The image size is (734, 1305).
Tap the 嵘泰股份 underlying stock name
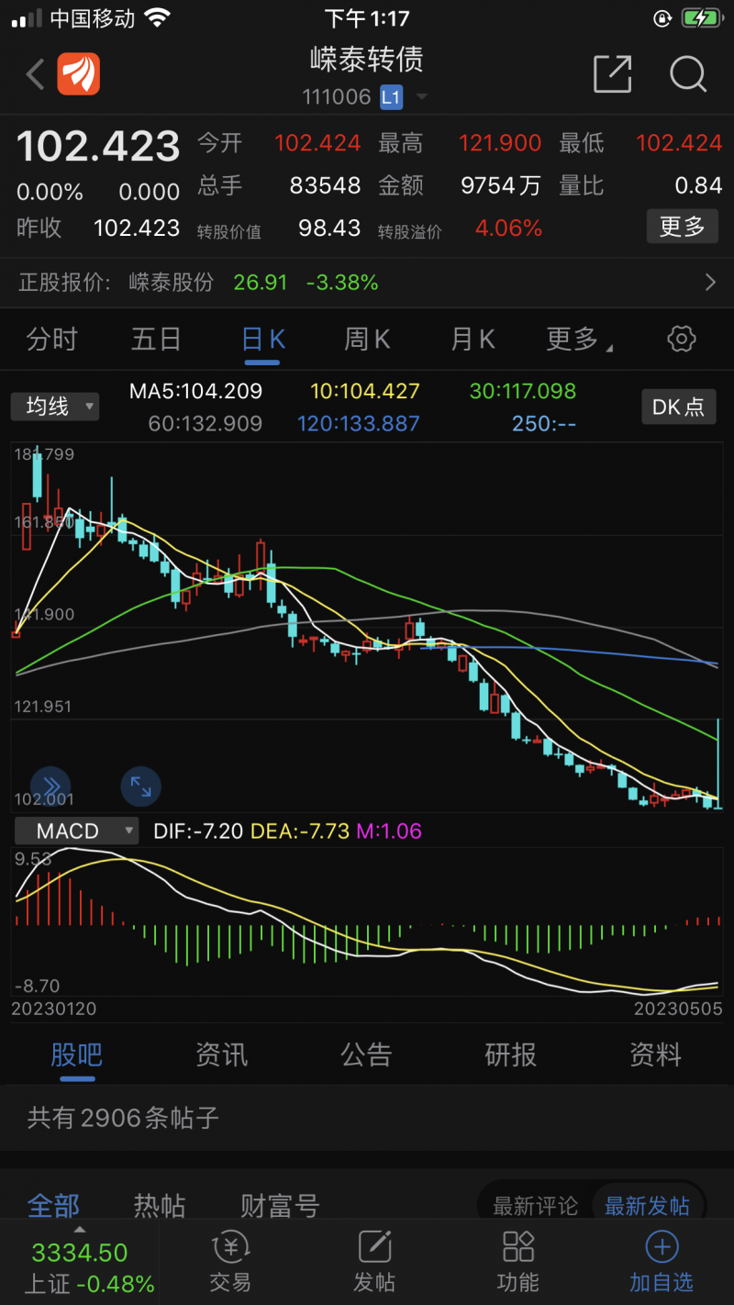[x=172, y=283]
